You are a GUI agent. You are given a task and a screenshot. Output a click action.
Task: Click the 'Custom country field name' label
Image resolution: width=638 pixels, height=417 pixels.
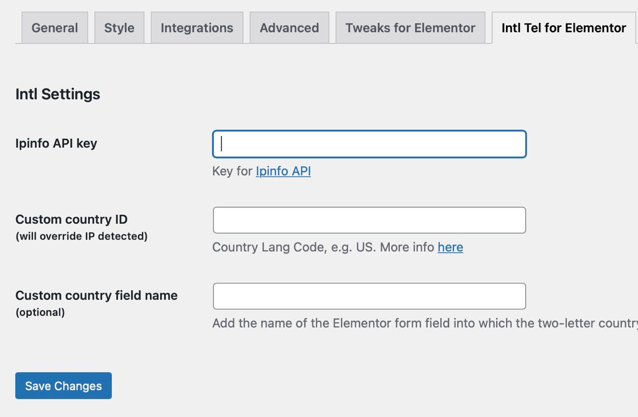click(96, 295)
